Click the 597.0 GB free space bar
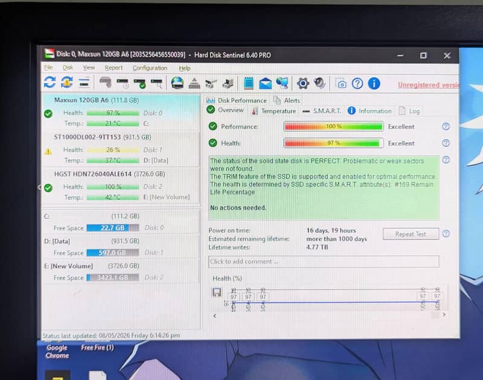The height and width of the screenshot is (380, 483). pos(113,253)
